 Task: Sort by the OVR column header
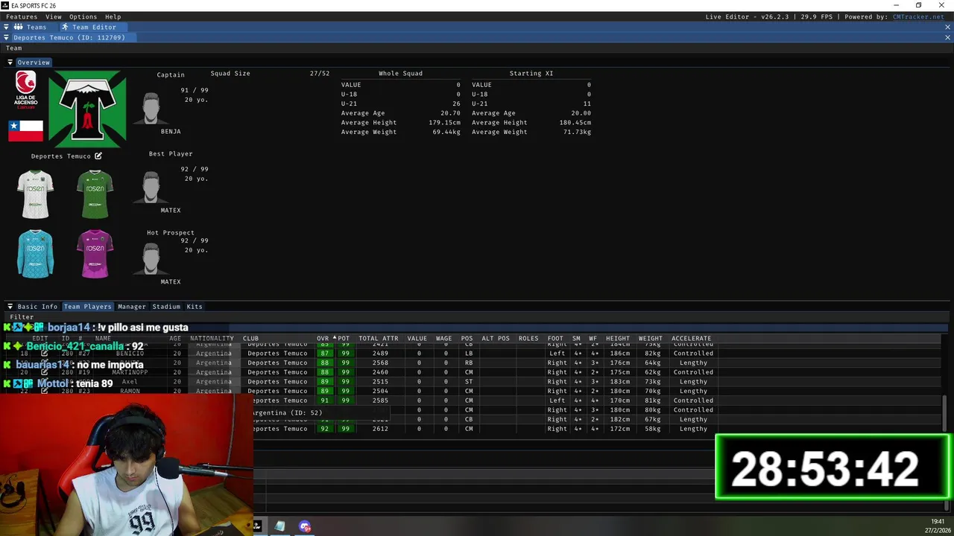(323, 339)
